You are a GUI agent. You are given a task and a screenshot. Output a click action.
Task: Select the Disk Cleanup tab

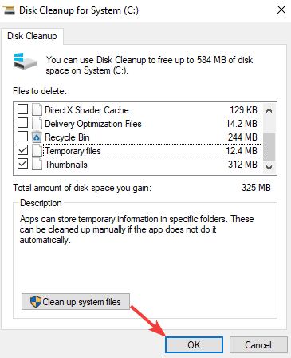pyautogui.click(x=32, y=36)
